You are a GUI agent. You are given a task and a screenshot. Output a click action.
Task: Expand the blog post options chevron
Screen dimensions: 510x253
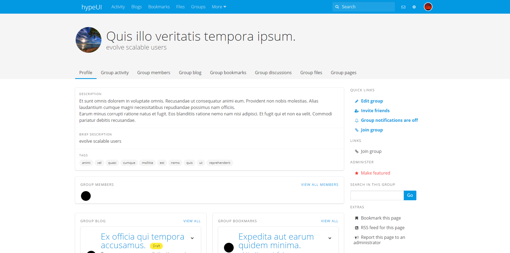[x=192, y=238]
